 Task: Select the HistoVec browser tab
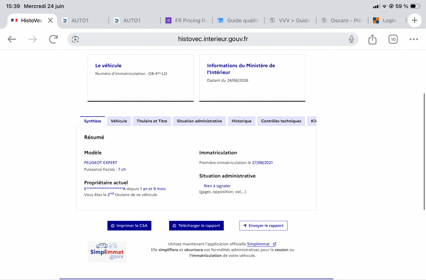point(32,21)
